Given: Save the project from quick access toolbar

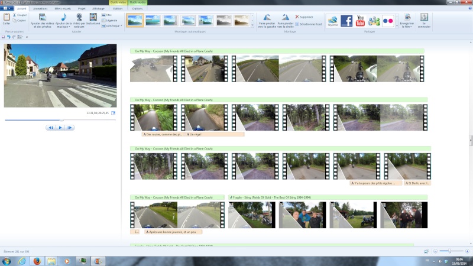Looking at the screenshot, I should click(x=4, y=37).
